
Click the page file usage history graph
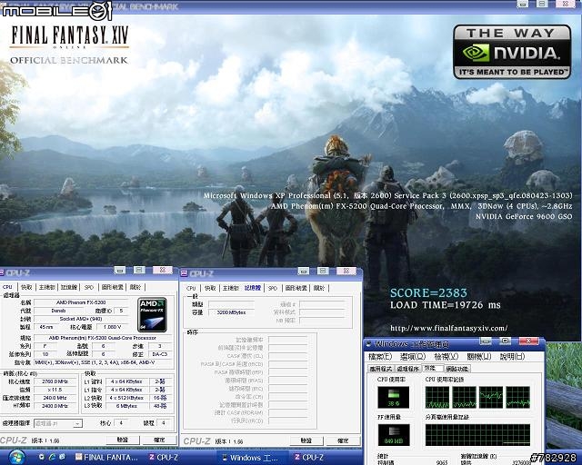[x=477, y=435]
